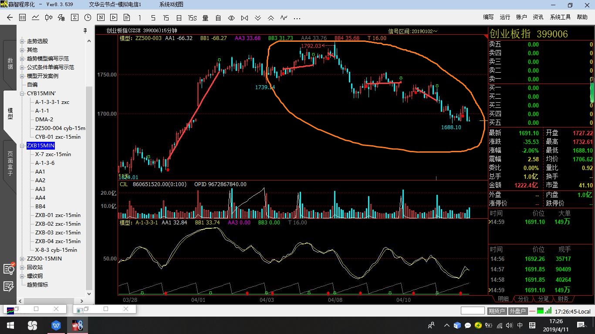Expand the ZZ500-15MIN tree node
This screenshot has height=334, width=595.
[22, 259]
